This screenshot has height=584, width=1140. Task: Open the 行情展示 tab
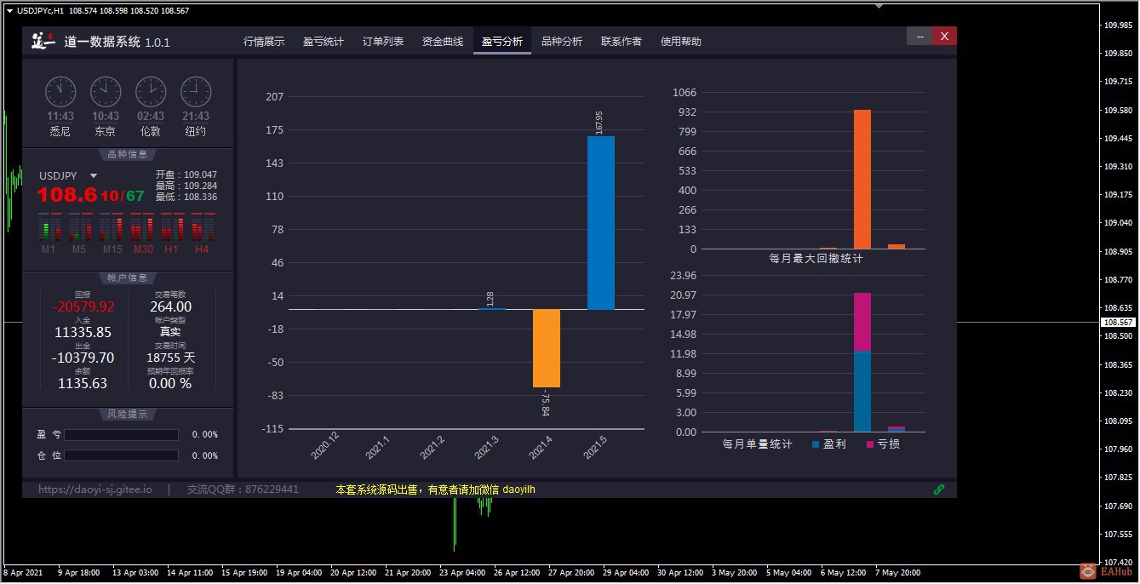tap(264, 42)
